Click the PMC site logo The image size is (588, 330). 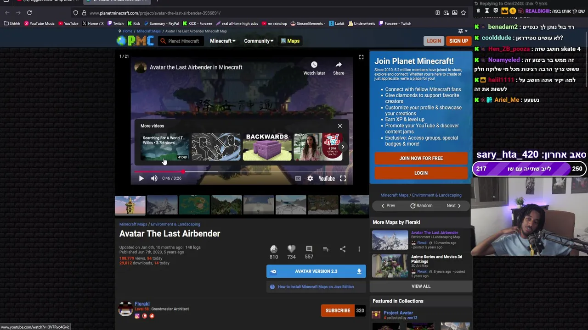pyautogui.click(x=135, y=41)
